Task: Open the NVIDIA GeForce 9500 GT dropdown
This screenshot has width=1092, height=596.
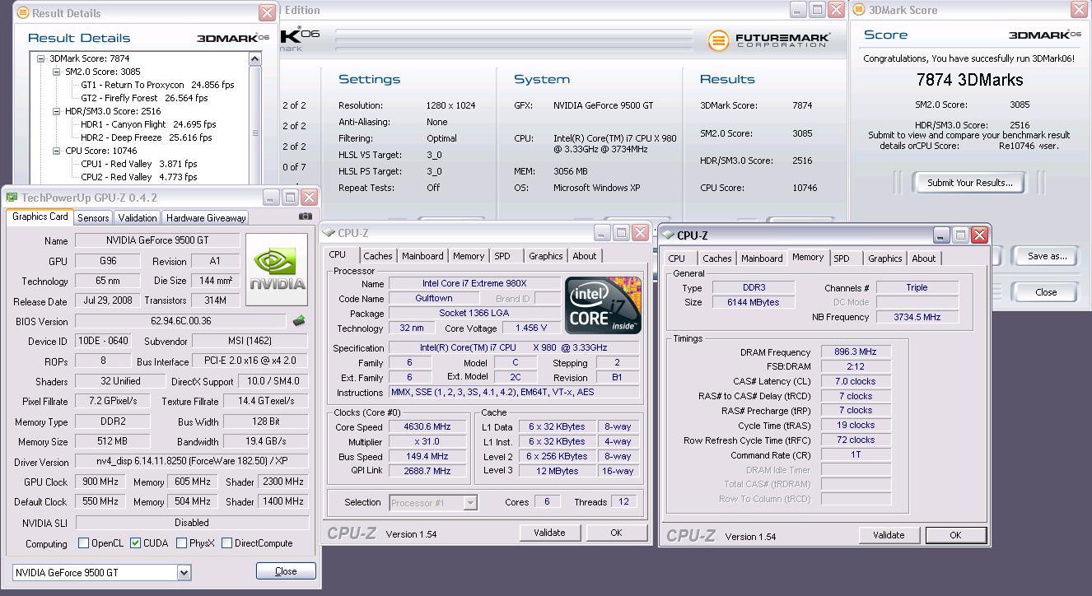Action: point(184,572)
